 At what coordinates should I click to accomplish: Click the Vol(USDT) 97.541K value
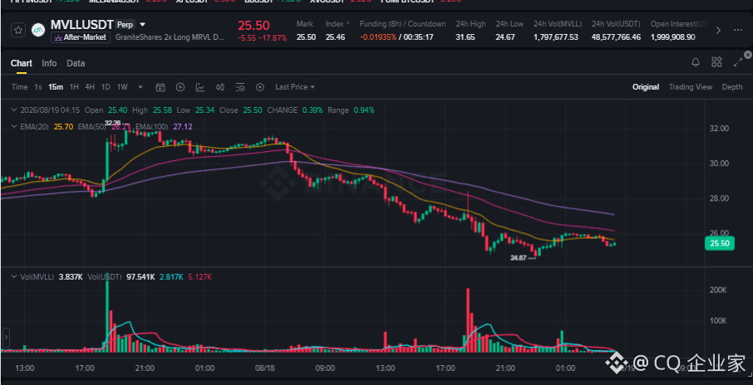140,276
